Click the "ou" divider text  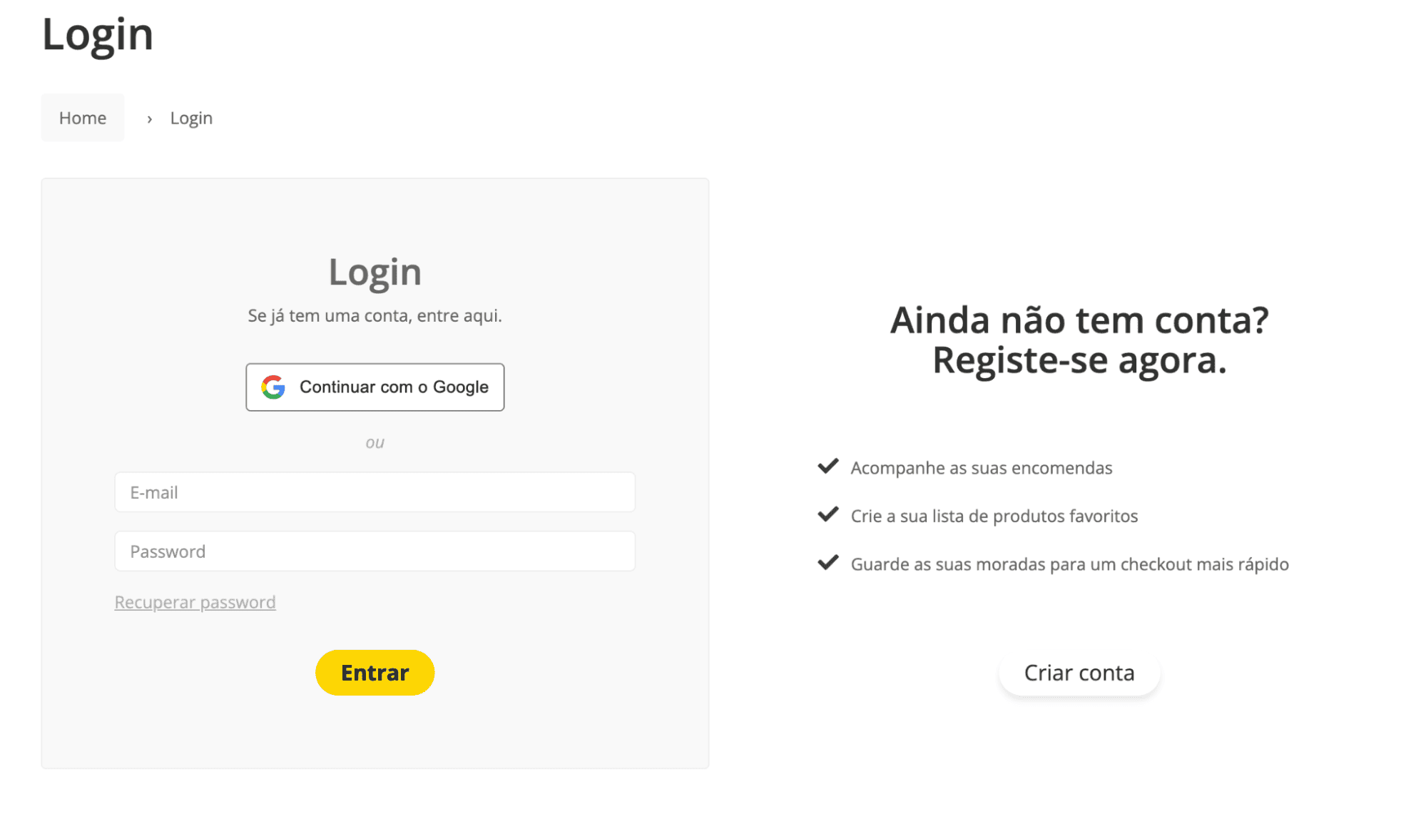375,442
